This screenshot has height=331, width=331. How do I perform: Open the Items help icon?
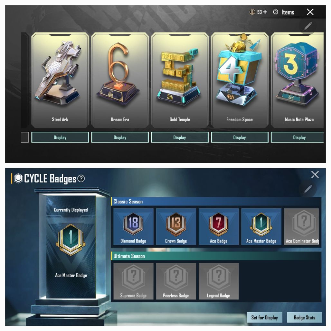[x=276, y=12]
